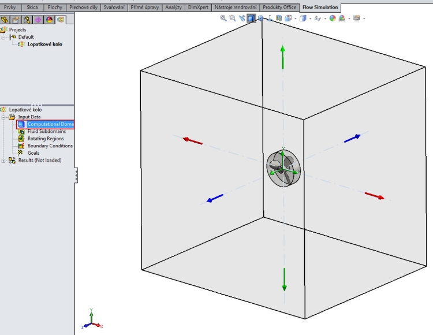Select the Computational Domain item
The width and height of the screenshot is (433, 335).
50,124
